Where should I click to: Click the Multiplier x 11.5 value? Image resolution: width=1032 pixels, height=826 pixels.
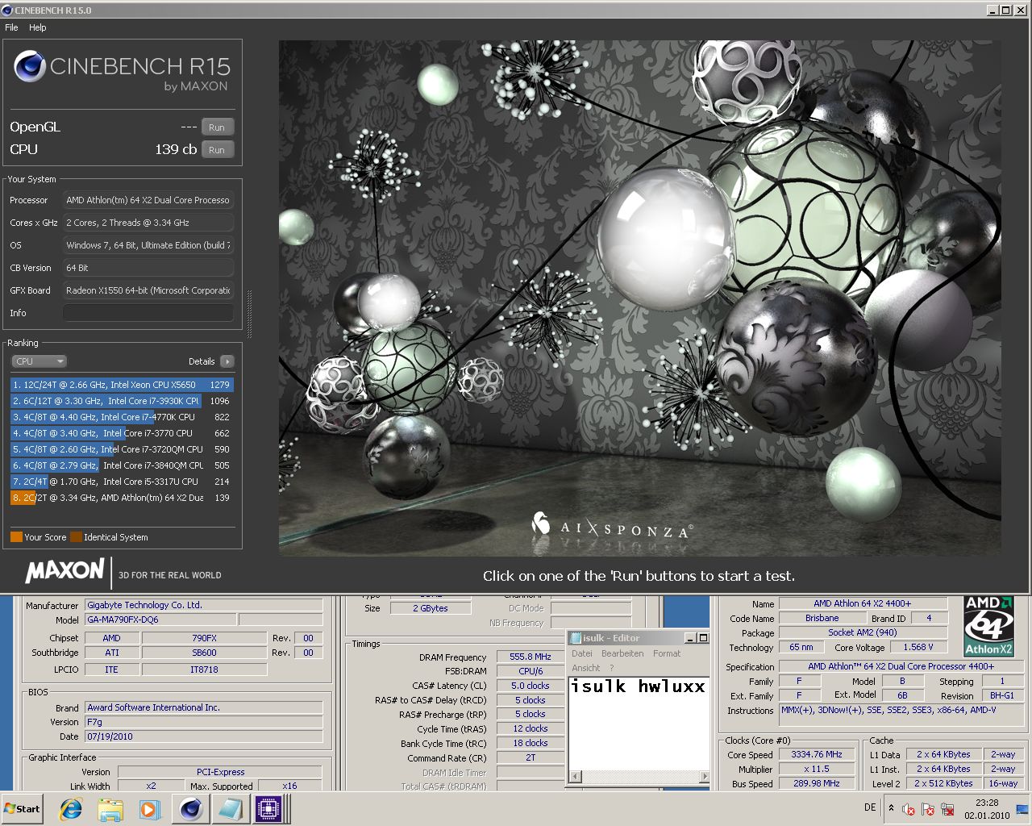tap(817, 770)
